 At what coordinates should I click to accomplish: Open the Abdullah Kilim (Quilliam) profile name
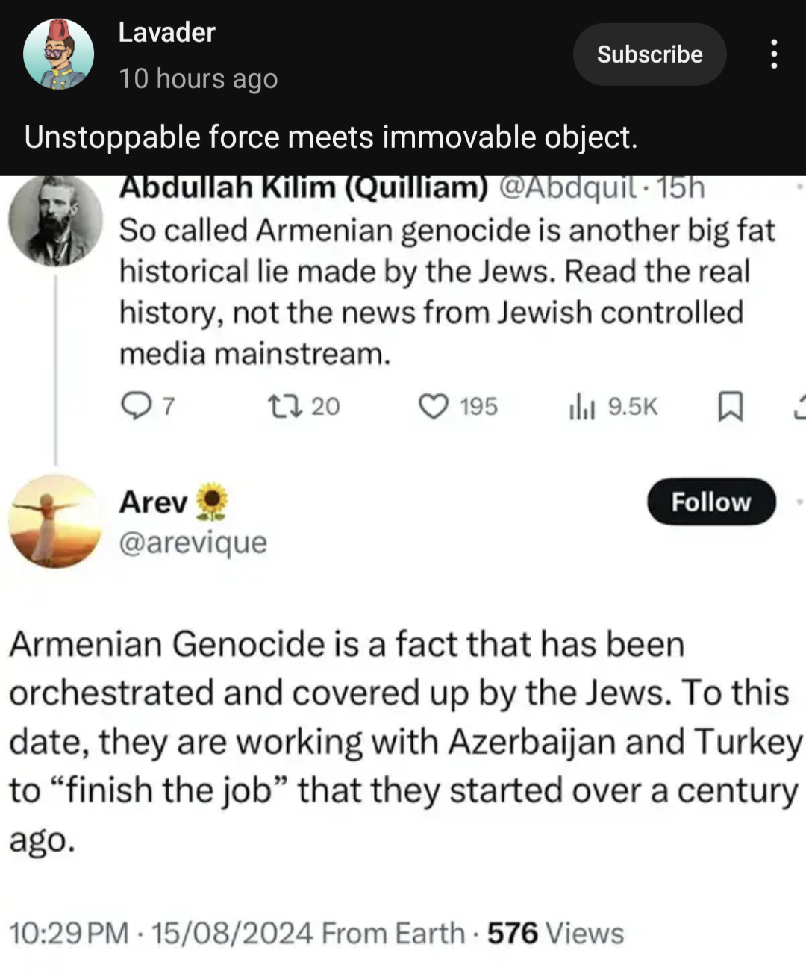pyautogui.click(x=303, y=187)
